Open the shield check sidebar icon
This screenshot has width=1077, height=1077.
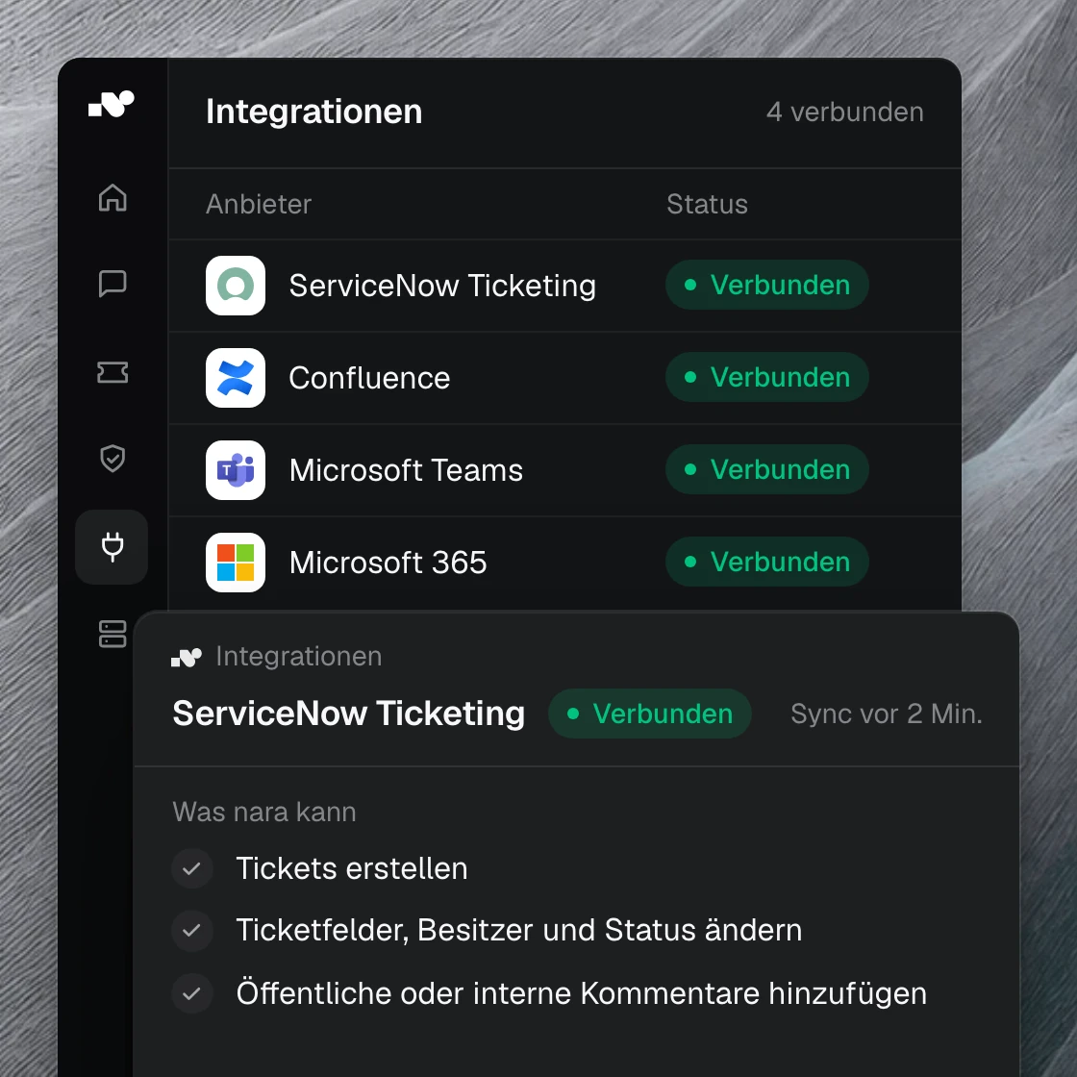pyautogui.click(x=113, y=458)
